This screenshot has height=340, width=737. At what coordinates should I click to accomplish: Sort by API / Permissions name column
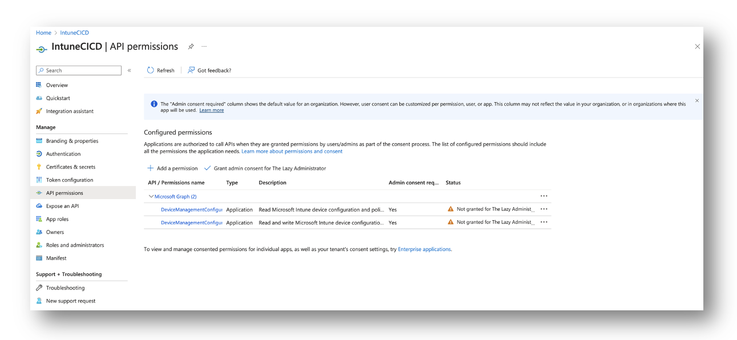click(x=176, y=183)
